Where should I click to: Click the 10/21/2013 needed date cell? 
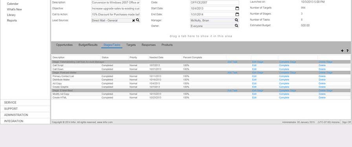click(x=155, y=69)
